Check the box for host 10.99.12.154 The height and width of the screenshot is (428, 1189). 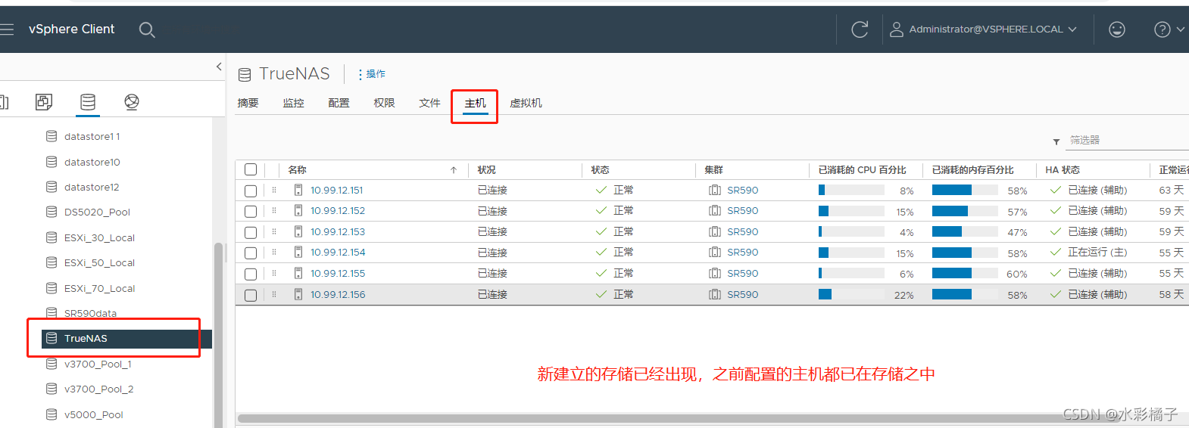point(251,253)
